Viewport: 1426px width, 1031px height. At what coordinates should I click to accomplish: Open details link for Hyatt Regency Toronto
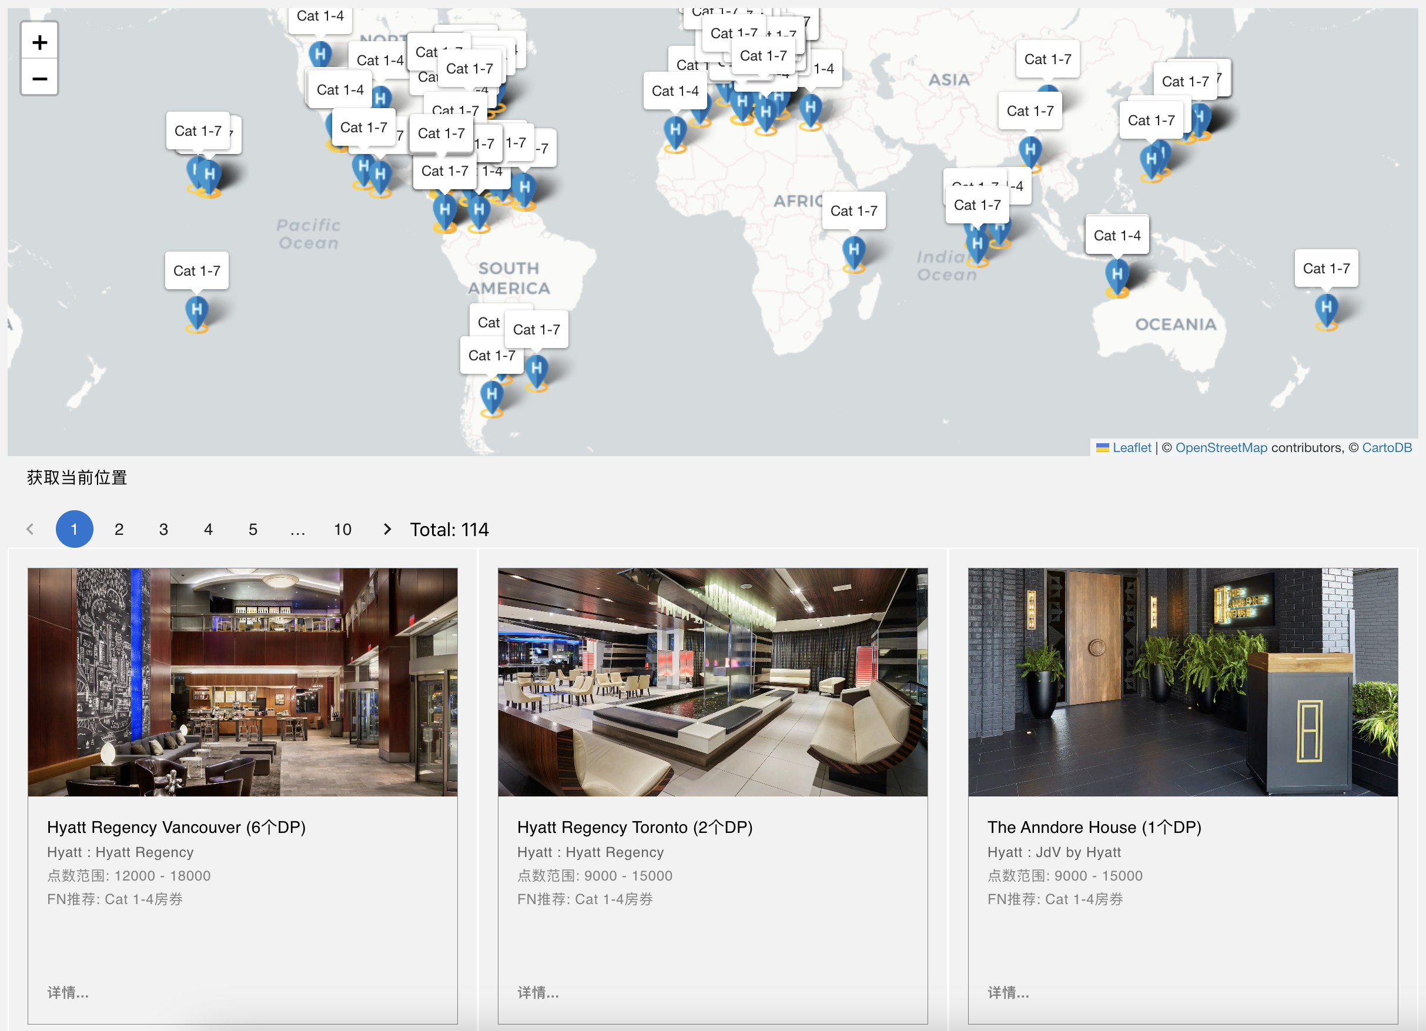tap(538, 992)
